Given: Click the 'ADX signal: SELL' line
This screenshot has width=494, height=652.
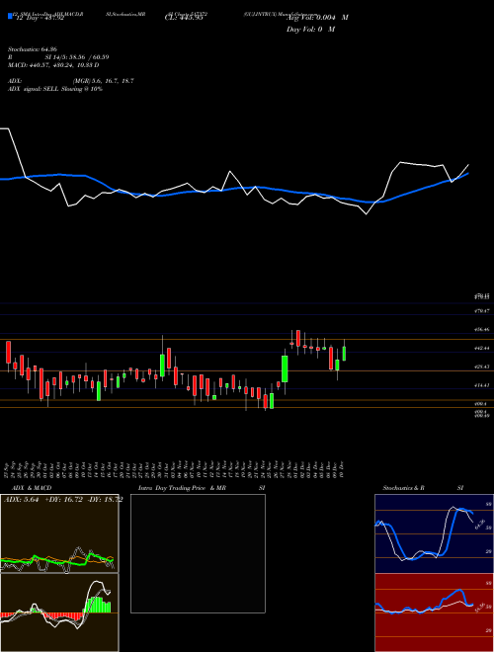Looking at the screenshot, I should [x=55, y=89].
